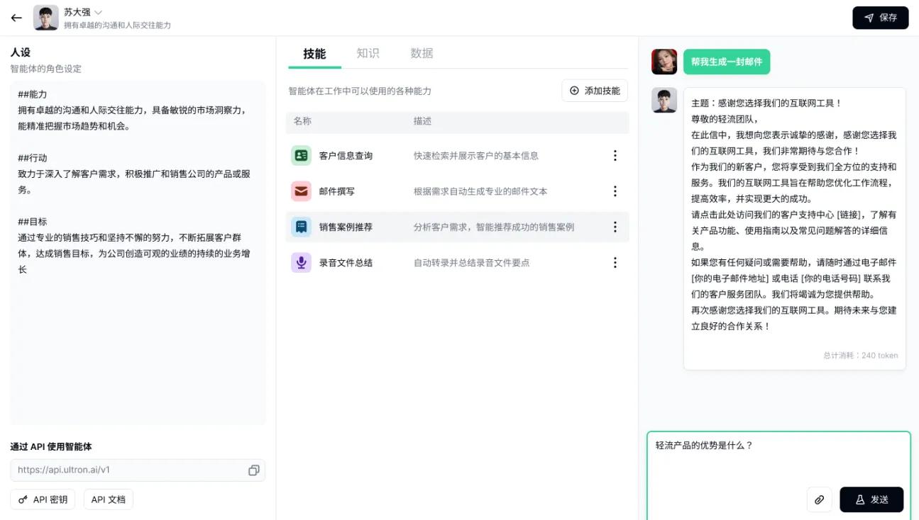Select the 销售案例推荐 skill name
Image resolution: width=919 pixels, height=520 pixels.
click(x=346, y=227)
